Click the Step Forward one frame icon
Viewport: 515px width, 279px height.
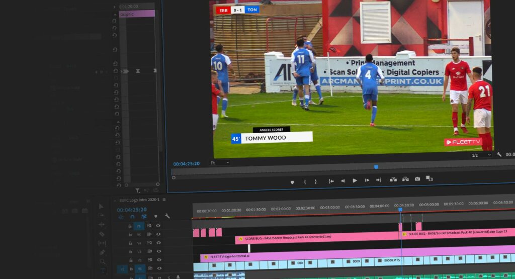pos(367,180)
